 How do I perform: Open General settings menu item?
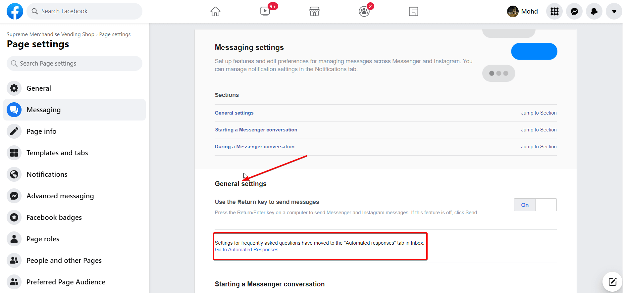75,88
